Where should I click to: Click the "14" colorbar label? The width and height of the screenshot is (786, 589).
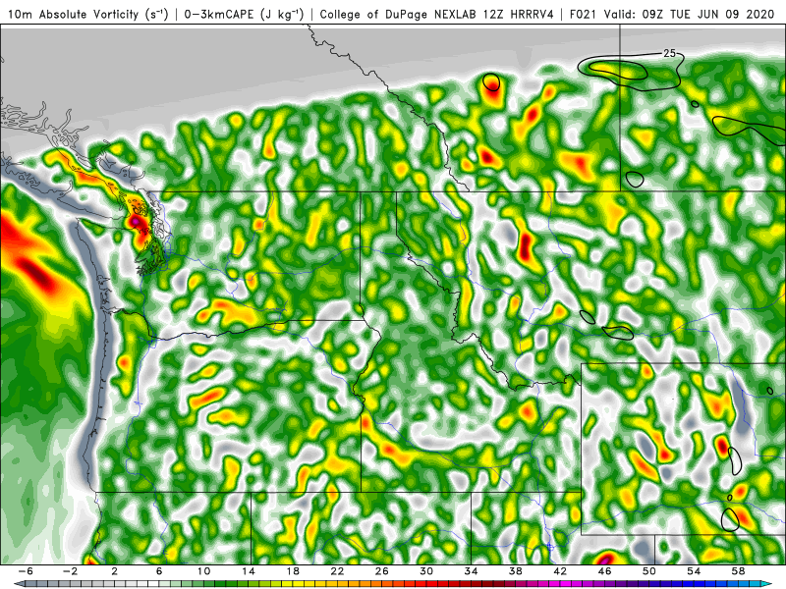coord(249,571)
